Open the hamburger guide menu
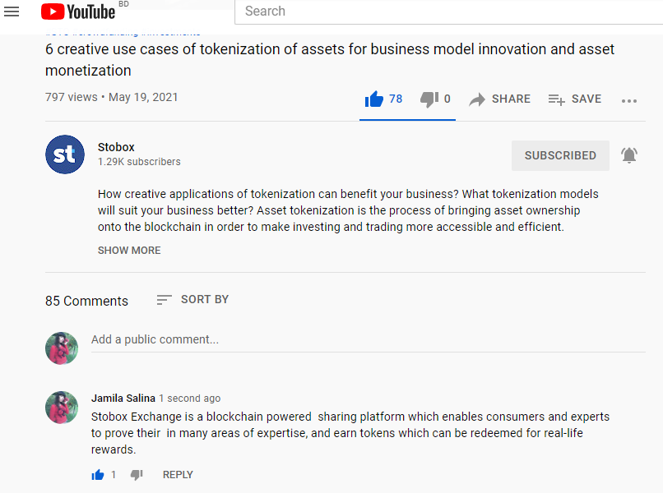 (12, 12)
